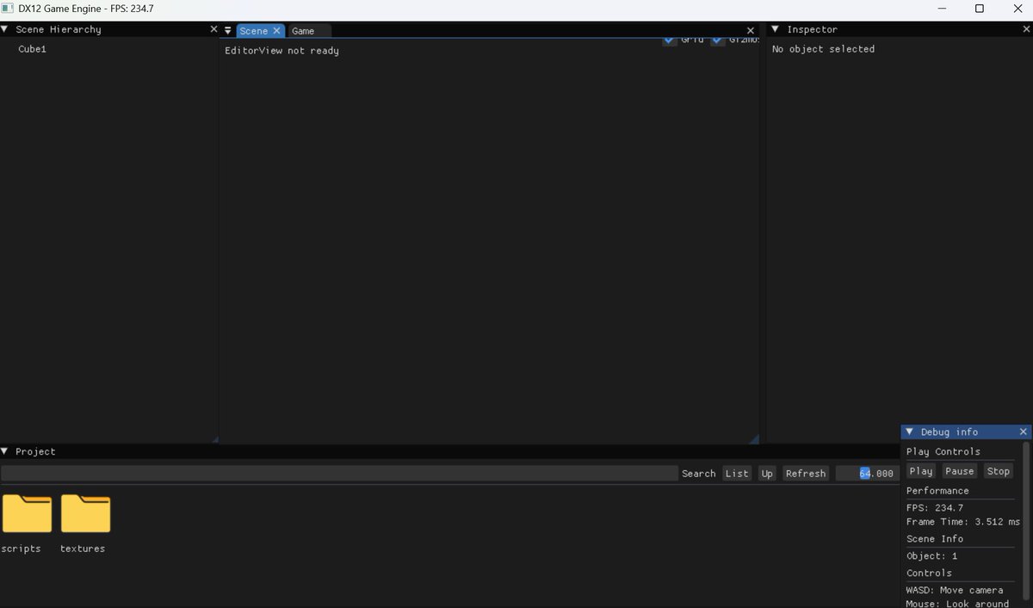1033x608 pixels.
Task: Collapse the Inspector panel
Action: [775, 29]
